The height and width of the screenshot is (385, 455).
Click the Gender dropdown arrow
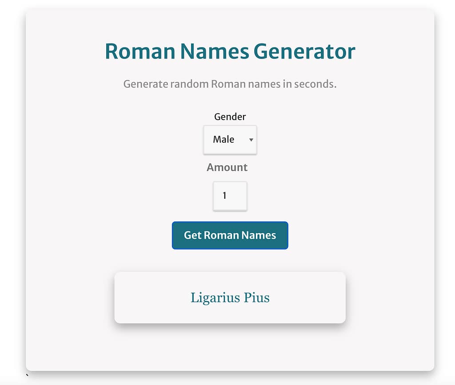point(251,140)
